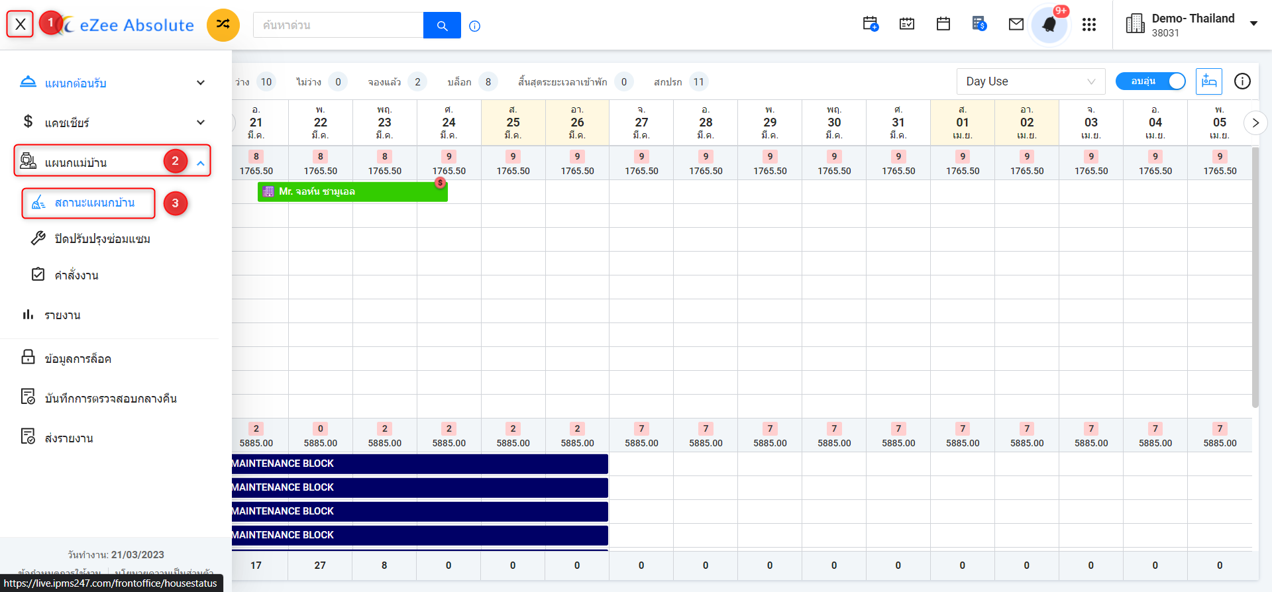
Task: Select the สิ้นสุดระยะเวลาเข้าพัก 0 filter
Action: pos(576,82)
